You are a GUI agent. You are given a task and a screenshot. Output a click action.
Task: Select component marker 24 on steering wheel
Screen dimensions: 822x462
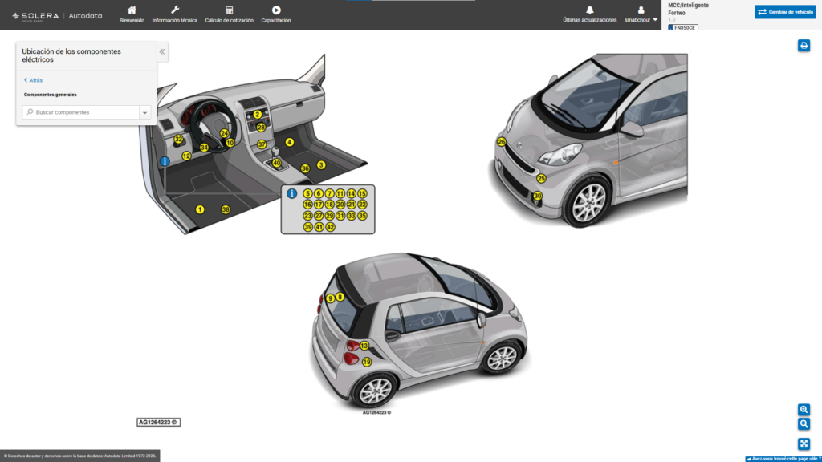(225, 134)
